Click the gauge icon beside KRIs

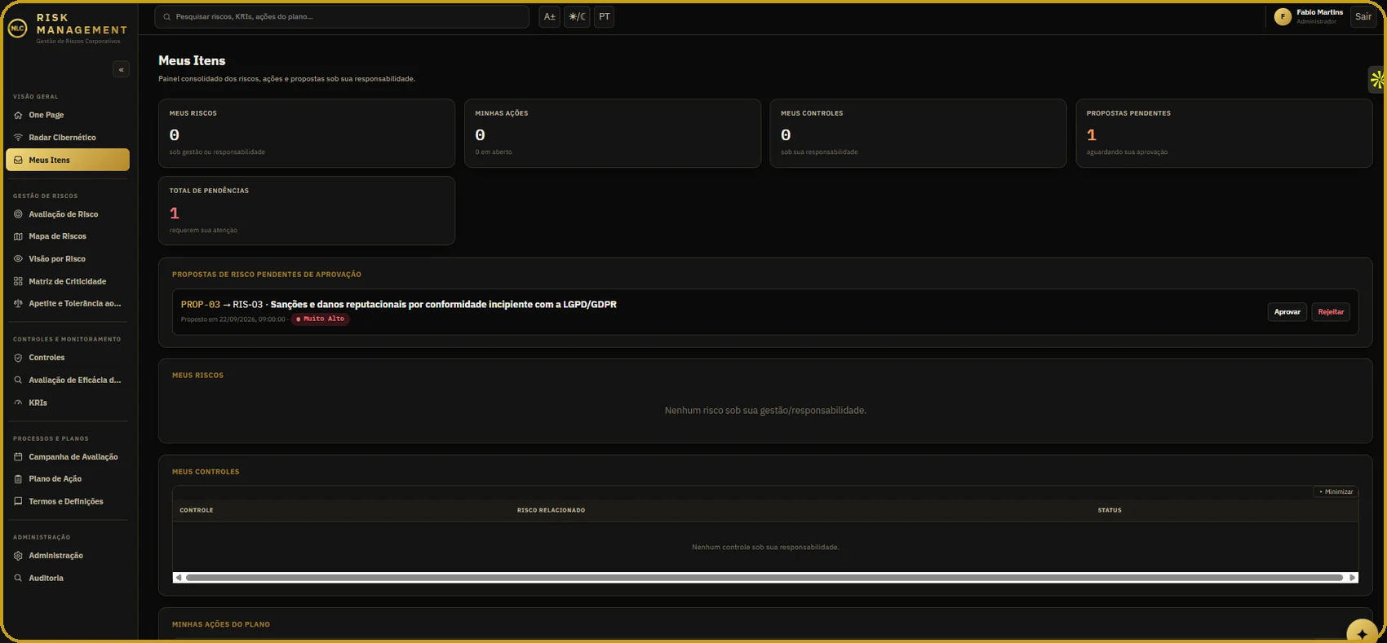pyautogui.click(x=18, y=403)
